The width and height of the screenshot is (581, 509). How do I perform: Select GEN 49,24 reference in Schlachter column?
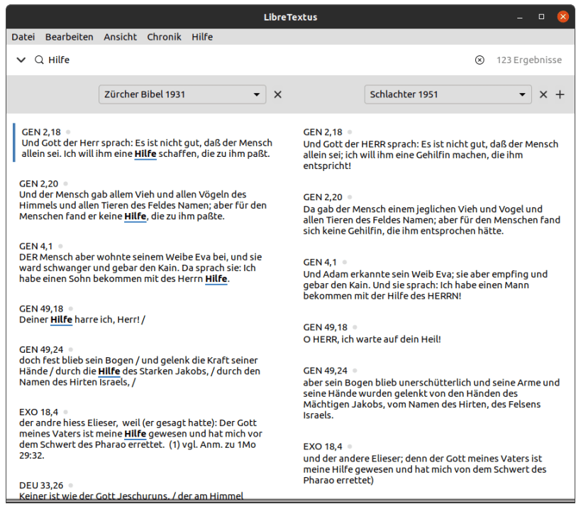(326, 371)
